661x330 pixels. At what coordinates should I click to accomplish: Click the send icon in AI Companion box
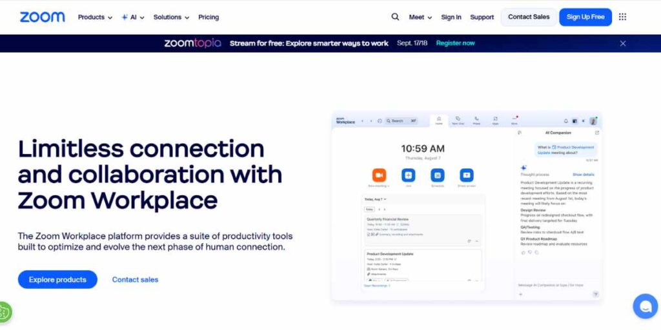point(596,294)
